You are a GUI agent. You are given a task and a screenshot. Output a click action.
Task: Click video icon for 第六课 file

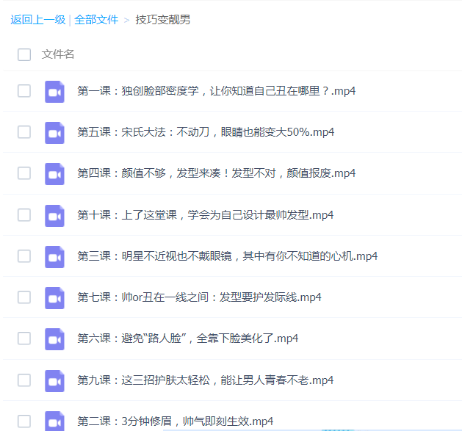54,339
